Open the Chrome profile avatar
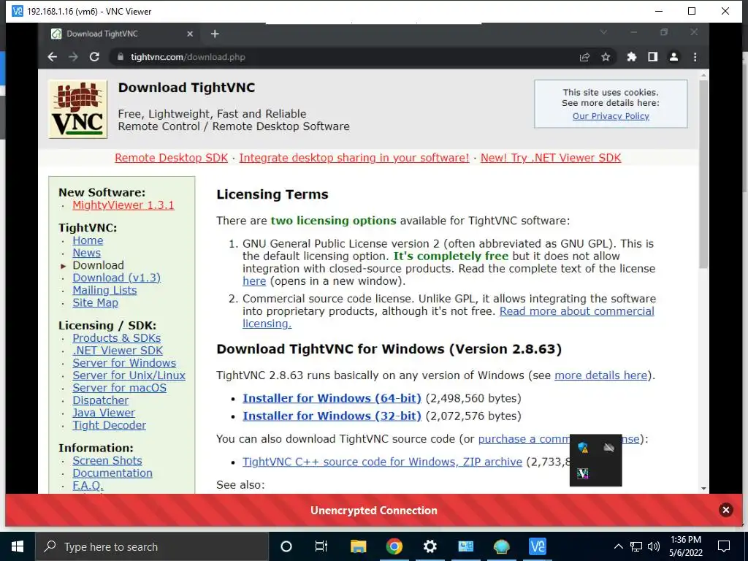 pyautogui.click(x=673, y=57)
